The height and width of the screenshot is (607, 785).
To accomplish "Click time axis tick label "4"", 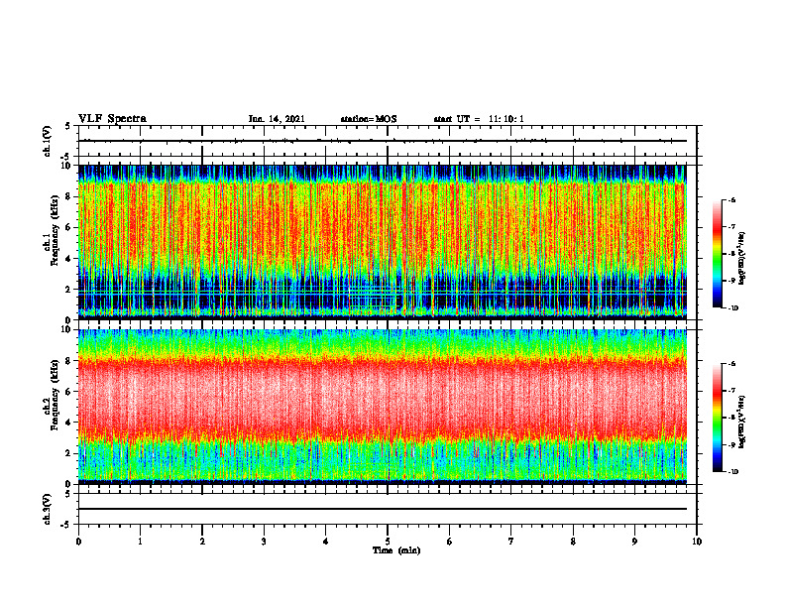I will click(326, 542).
